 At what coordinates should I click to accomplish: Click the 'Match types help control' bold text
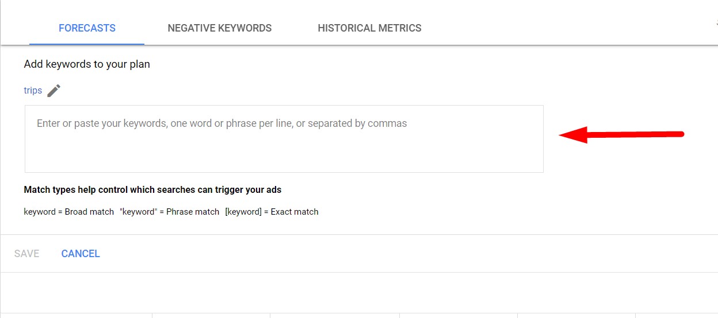click(152, 189)
